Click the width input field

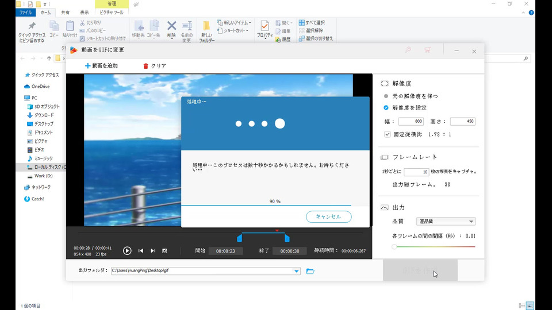point(411,121)
